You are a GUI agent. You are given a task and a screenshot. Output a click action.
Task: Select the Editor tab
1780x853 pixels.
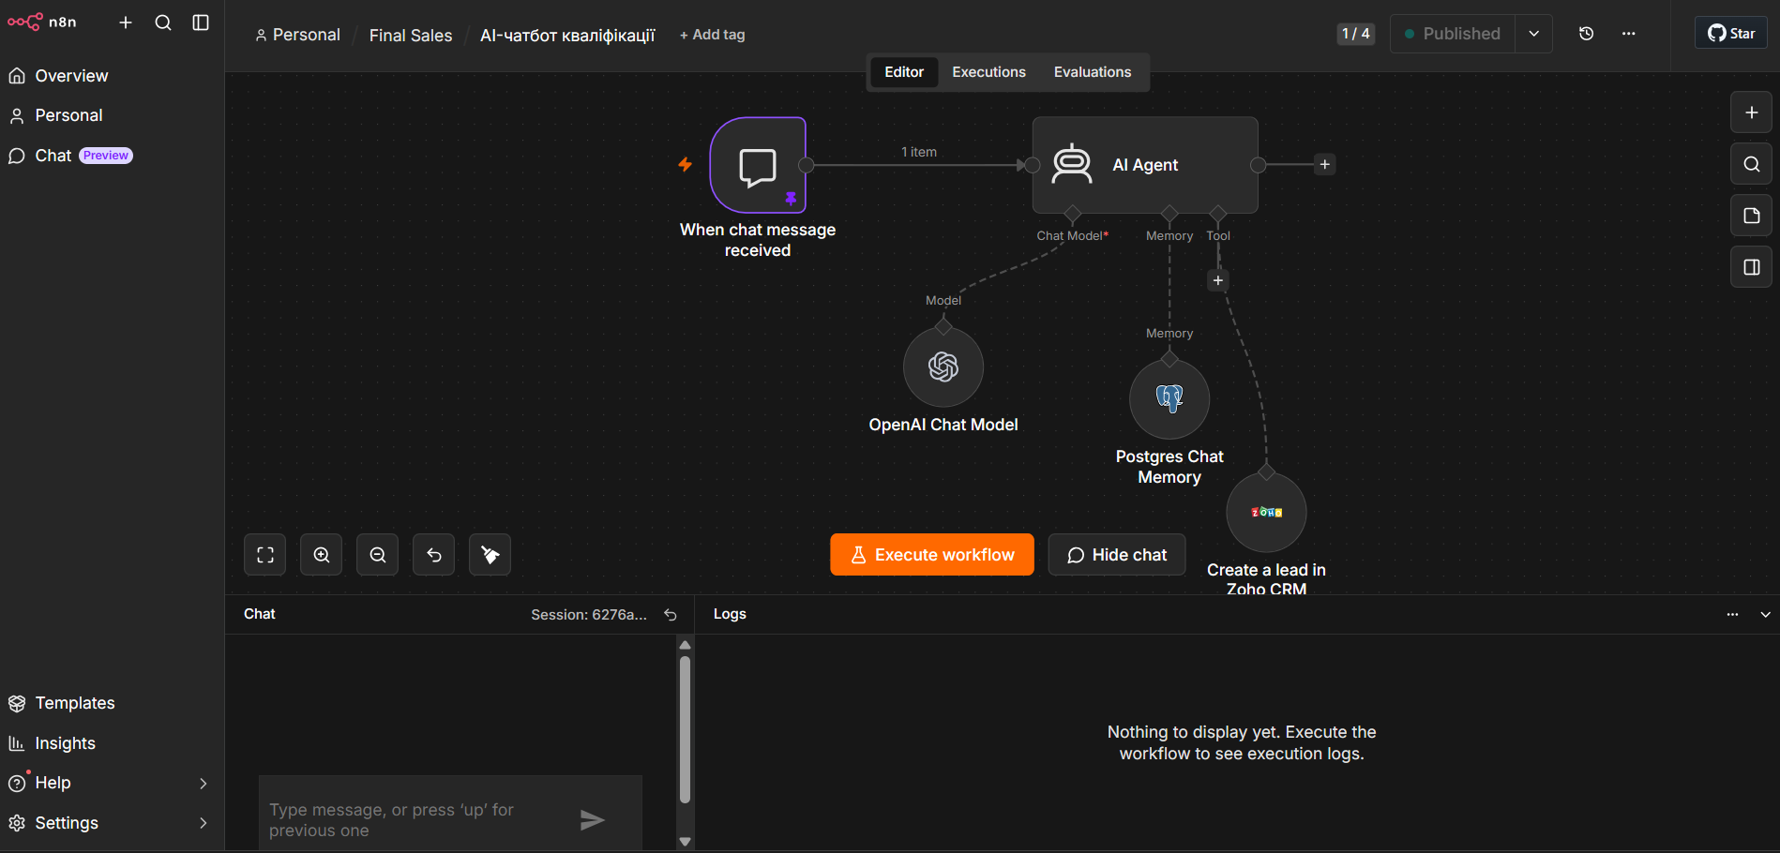click(904, 72)
